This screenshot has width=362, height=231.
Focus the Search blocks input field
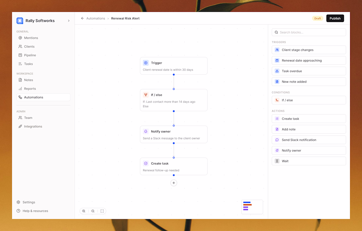click(309, 32)
